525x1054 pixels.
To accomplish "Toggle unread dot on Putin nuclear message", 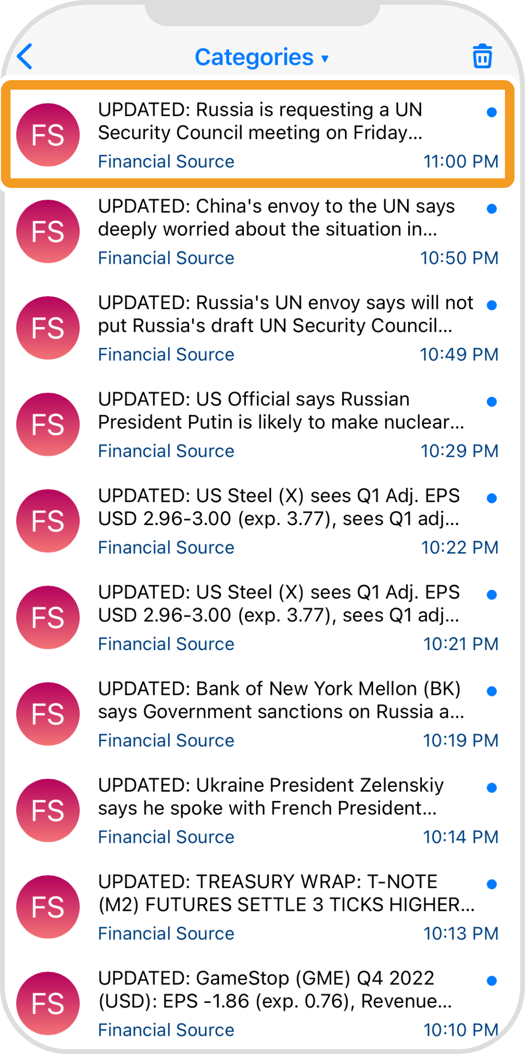I will click(492, 402).
